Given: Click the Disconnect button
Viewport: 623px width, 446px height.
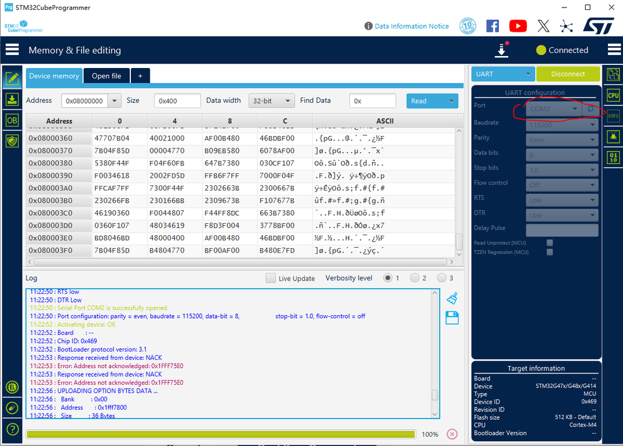Looking at the screenshot, I should click(567, 74).
